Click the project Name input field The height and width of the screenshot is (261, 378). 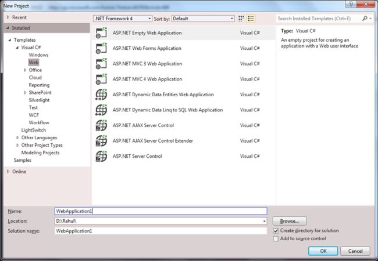pyautogui.click(x=161, y=211)
